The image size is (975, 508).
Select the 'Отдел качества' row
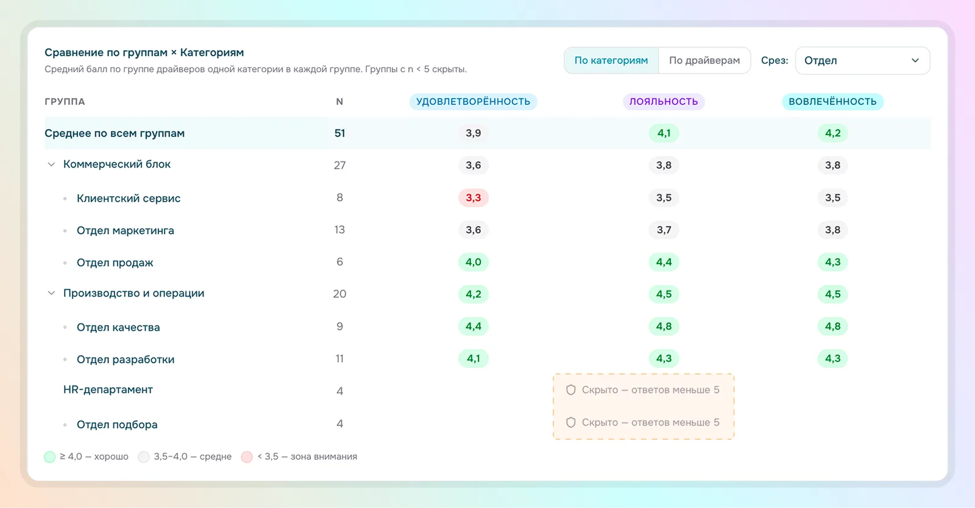pos(487,327)
